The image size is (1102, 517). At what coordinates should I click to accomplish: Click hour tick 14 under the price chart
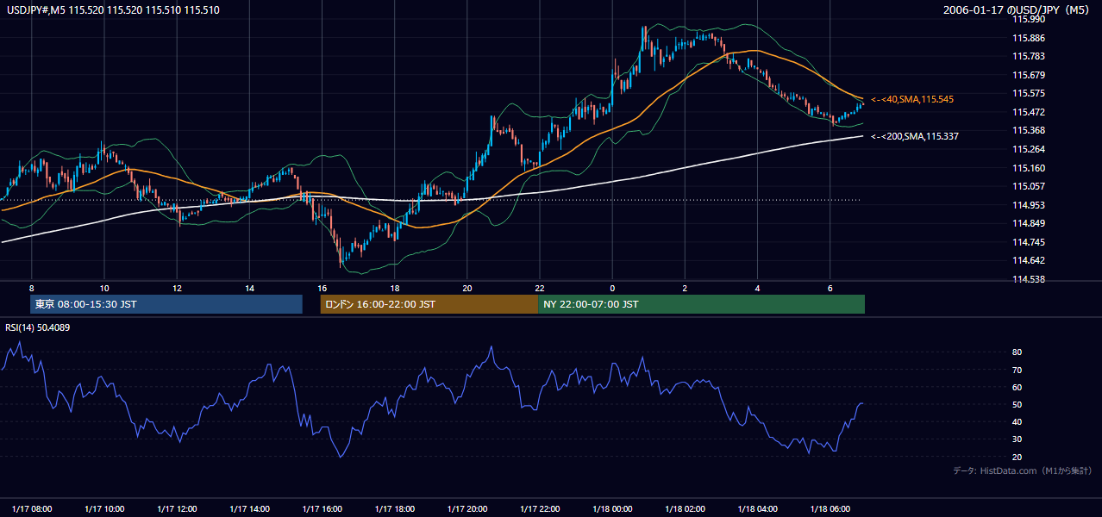click(x=249, y=288)
